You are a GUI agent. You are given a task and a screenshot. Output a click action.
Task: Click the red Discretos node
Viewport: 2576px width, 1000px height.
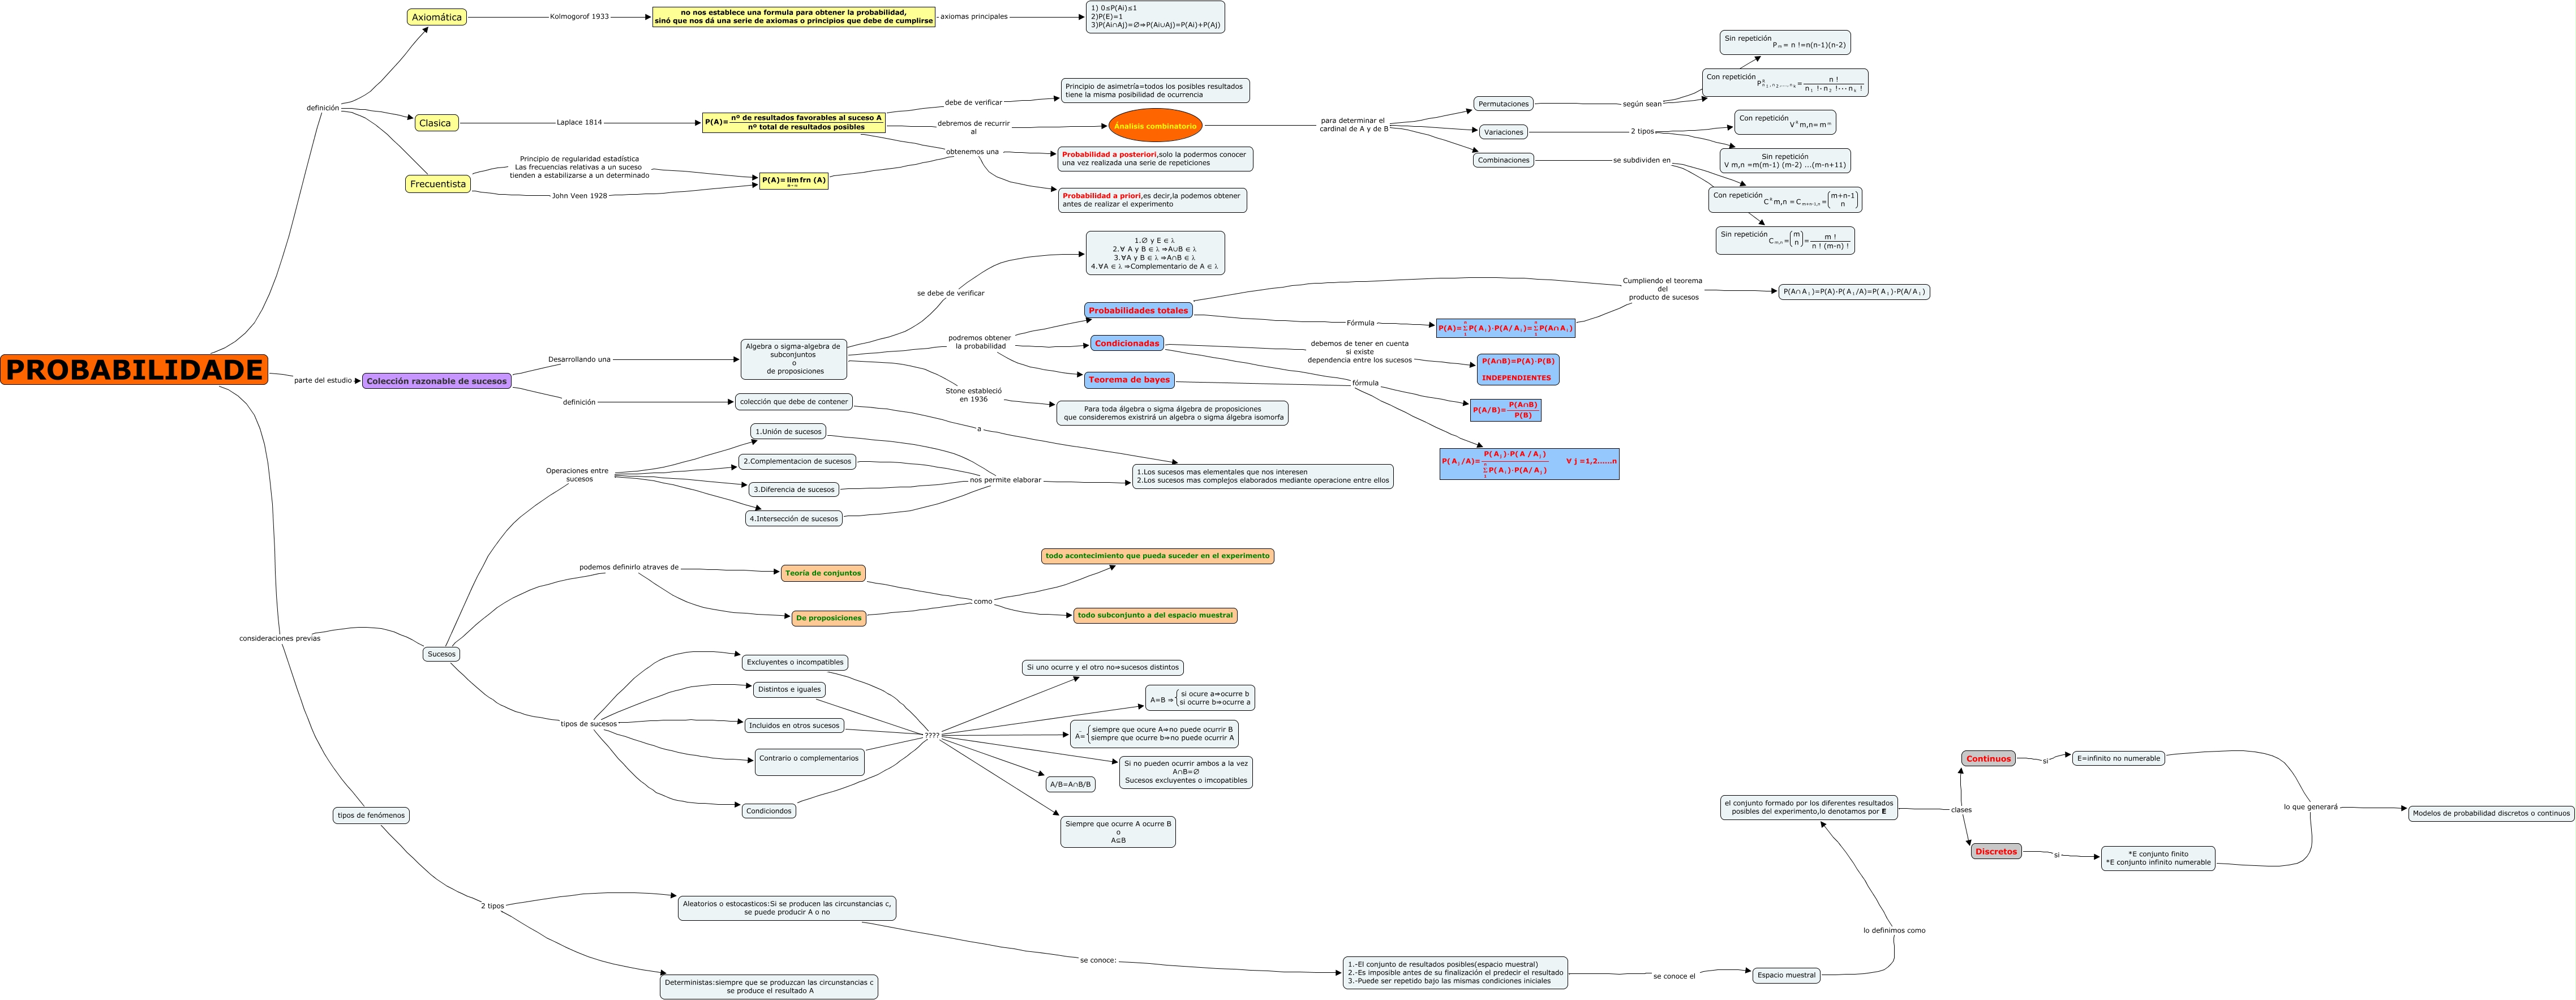1996,852
